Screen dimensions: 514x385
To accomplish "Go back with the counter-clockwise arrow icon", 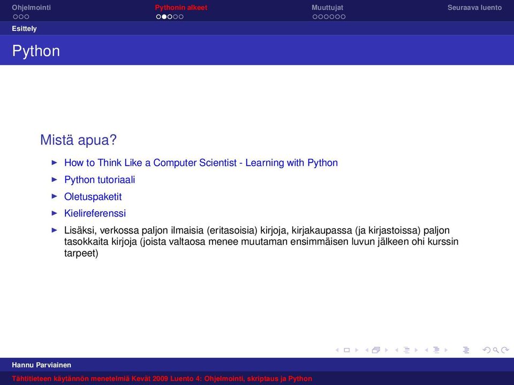I will point(487,350).
